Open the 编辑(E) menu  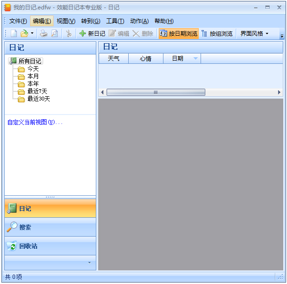coord(42,21)
